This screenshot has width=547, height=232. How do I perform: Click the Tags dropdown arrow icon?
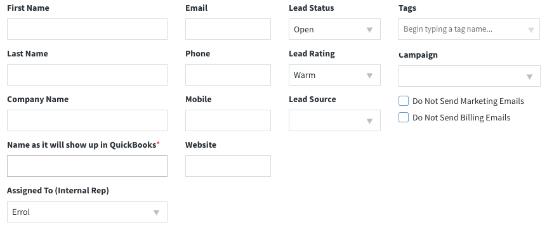pos(531,30)
